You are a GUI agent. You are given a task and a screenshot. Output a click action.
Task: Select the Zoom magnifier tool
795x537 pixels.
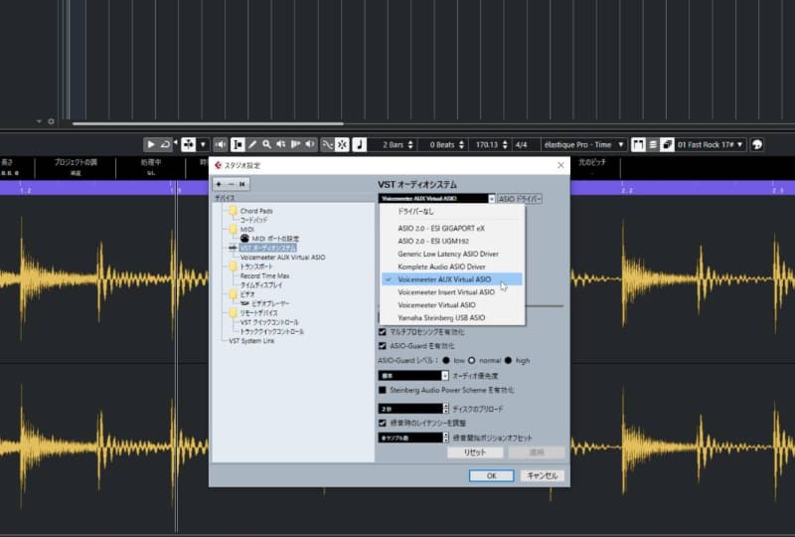[x=266, y=144]
